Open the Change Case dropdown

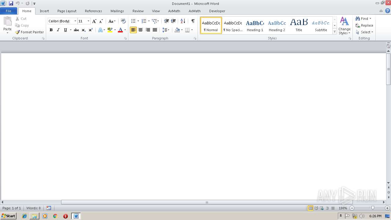(112, 21)
